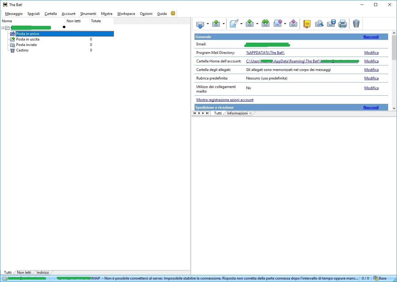The width and height of the screenshot is (397, 282).
Task: Select the Posta inviata folder
Action: point(26,45)
